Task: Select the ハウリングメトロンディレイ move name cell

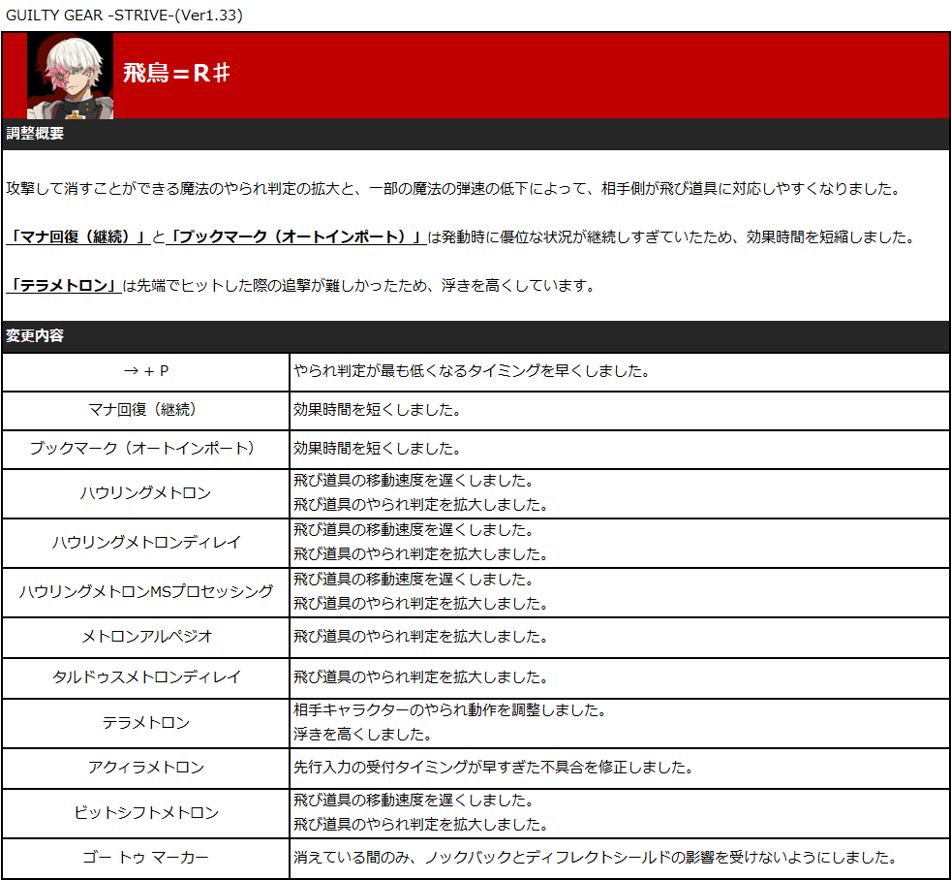Action: pos(146,543)
